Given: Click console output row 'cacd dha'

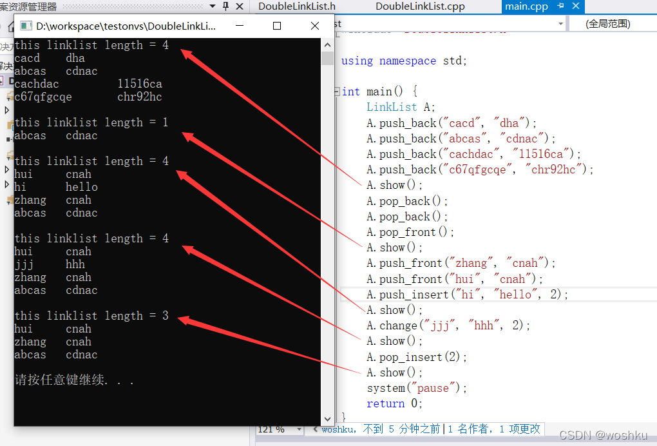Looking at the screenshot, I should pyautogui.click(x=50, y=58).
